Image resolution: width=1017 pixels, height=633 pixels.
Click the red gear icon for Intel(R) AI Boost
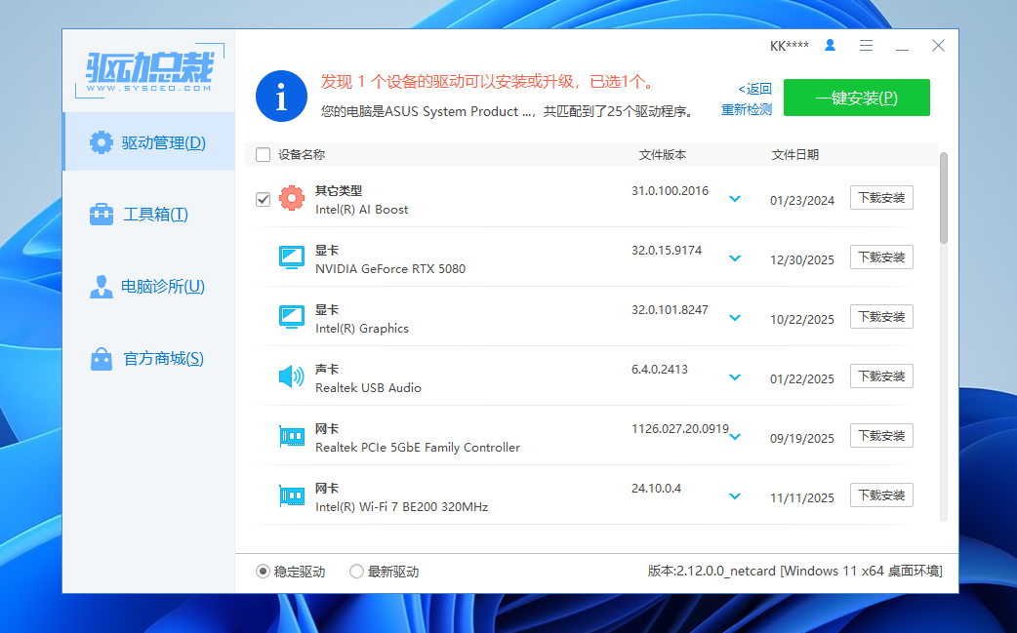click(x=292, y=198)
